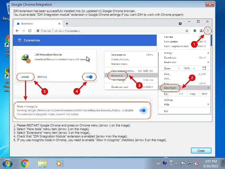
Task: Switch to the Extensions browser tab
Action: 39,24
